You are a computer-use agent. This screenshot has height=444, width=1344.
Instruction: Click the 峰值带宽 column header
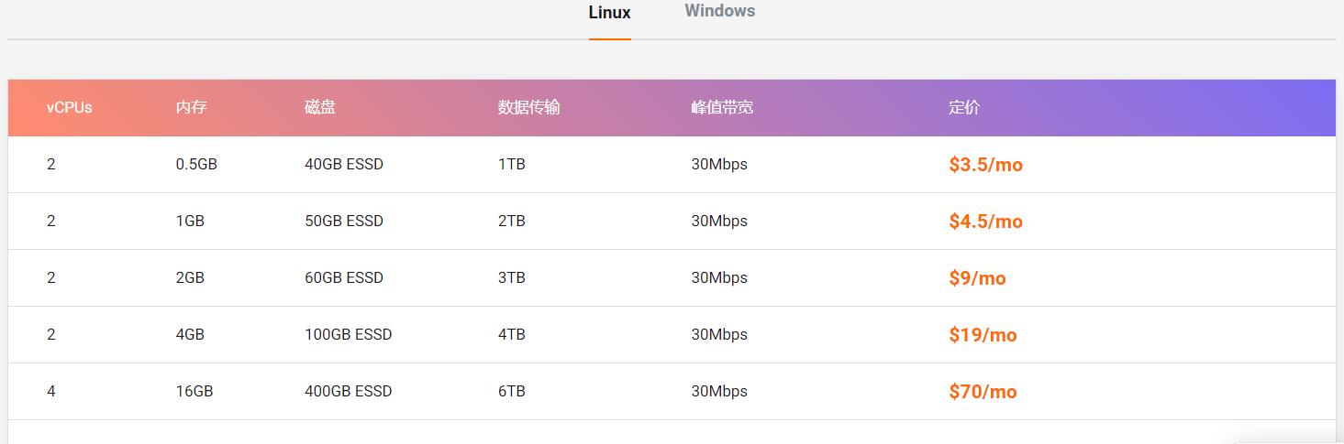pos(722,107)
